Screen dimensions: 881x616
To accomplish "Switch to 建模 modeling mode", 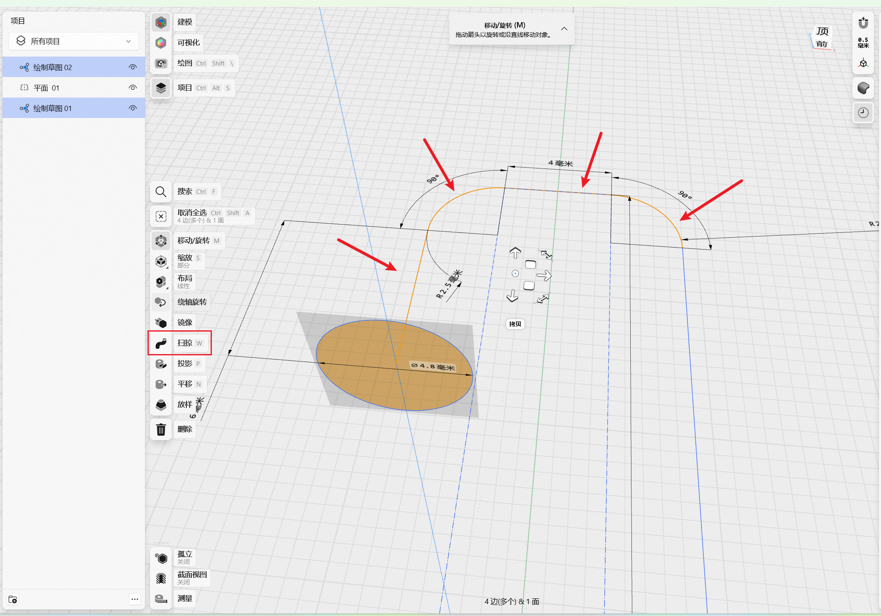I will pos(161,22).
